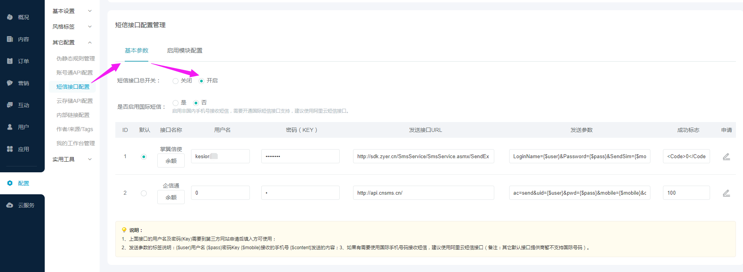Open the 互动 interaction chat icon
The image size is (743, 272).
(10, 105)
